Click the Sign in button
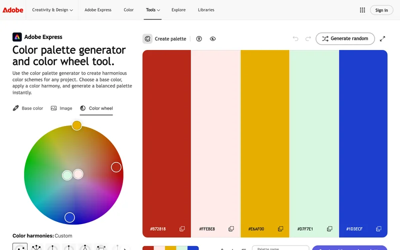The height and width of the screenshot is (250, 400). click(x=381, y=10)
